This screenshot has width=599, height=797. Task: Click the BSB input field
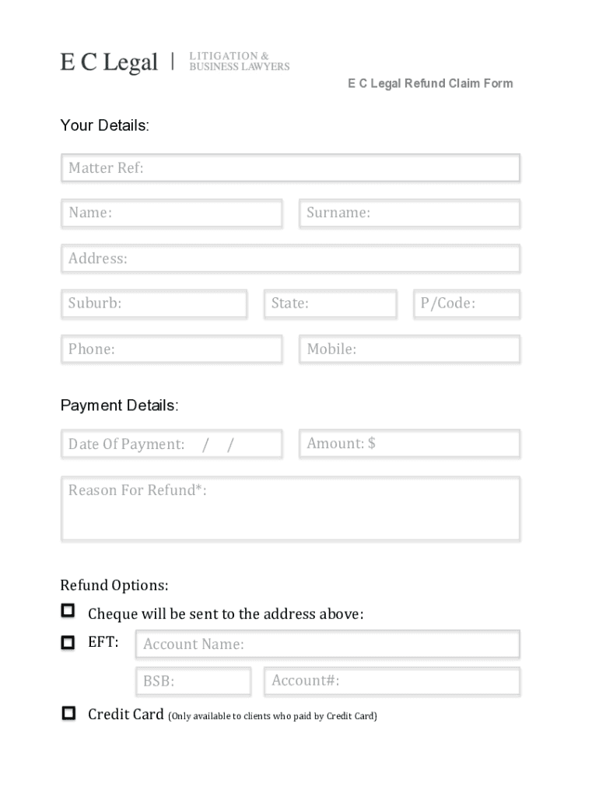tap(193, 682)
